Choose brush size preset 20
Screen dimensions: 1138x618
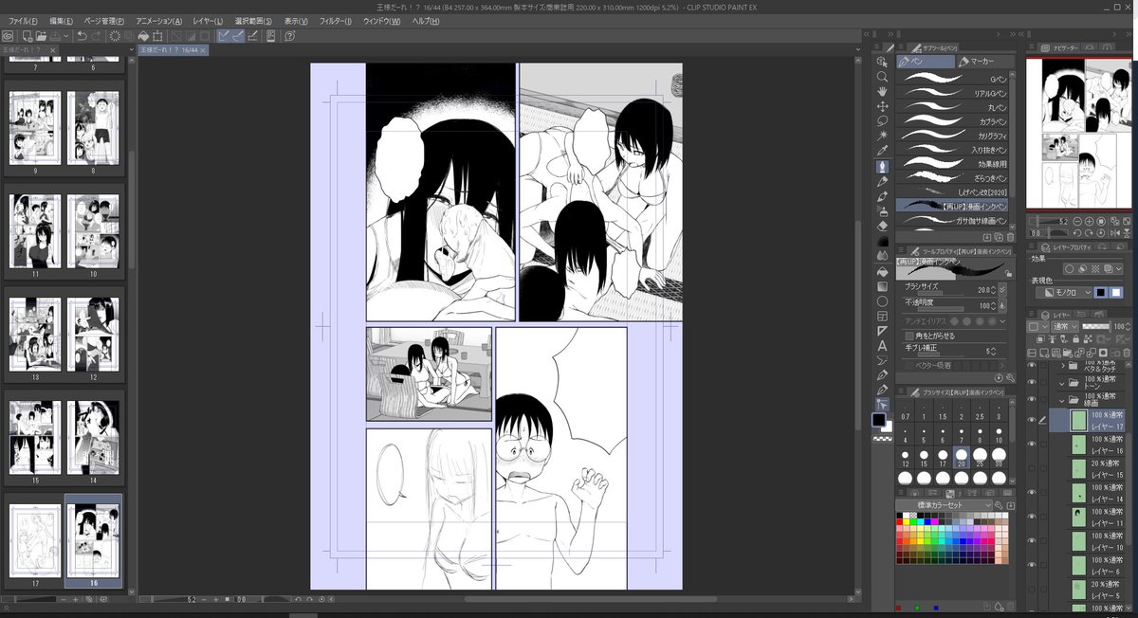point(964,458)
